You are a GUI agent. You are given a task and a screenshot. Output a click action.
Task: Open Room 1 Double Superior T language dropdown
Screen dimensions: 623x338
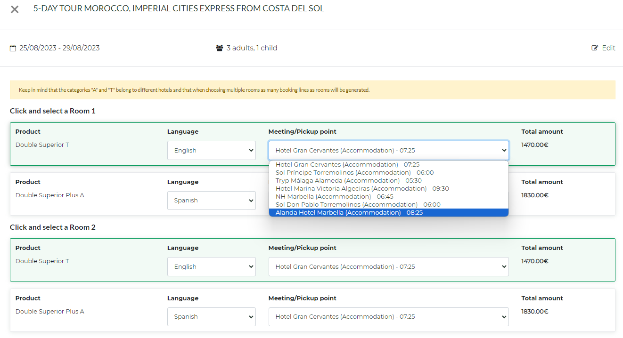click(211, 151)
